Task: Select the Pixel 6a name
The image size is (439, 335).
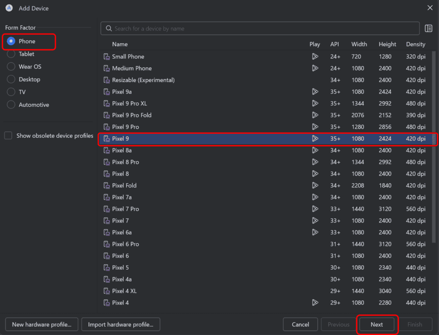Action: 122,232
